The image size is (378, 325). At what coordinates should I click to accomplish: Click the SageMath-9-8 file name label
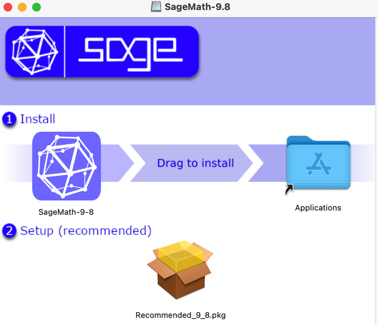[x=66, y=212]
